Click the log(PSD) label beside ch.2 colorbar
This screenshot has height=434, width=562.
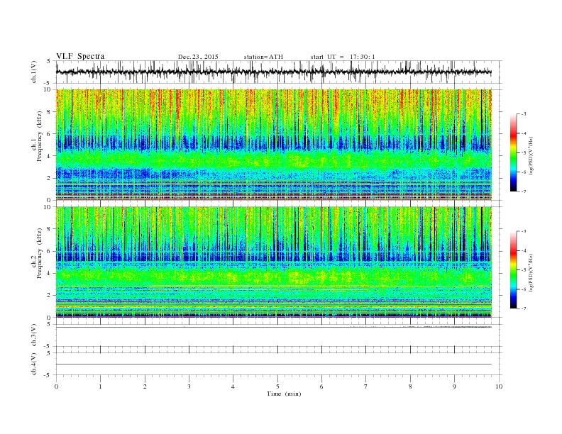click(531, 272)
